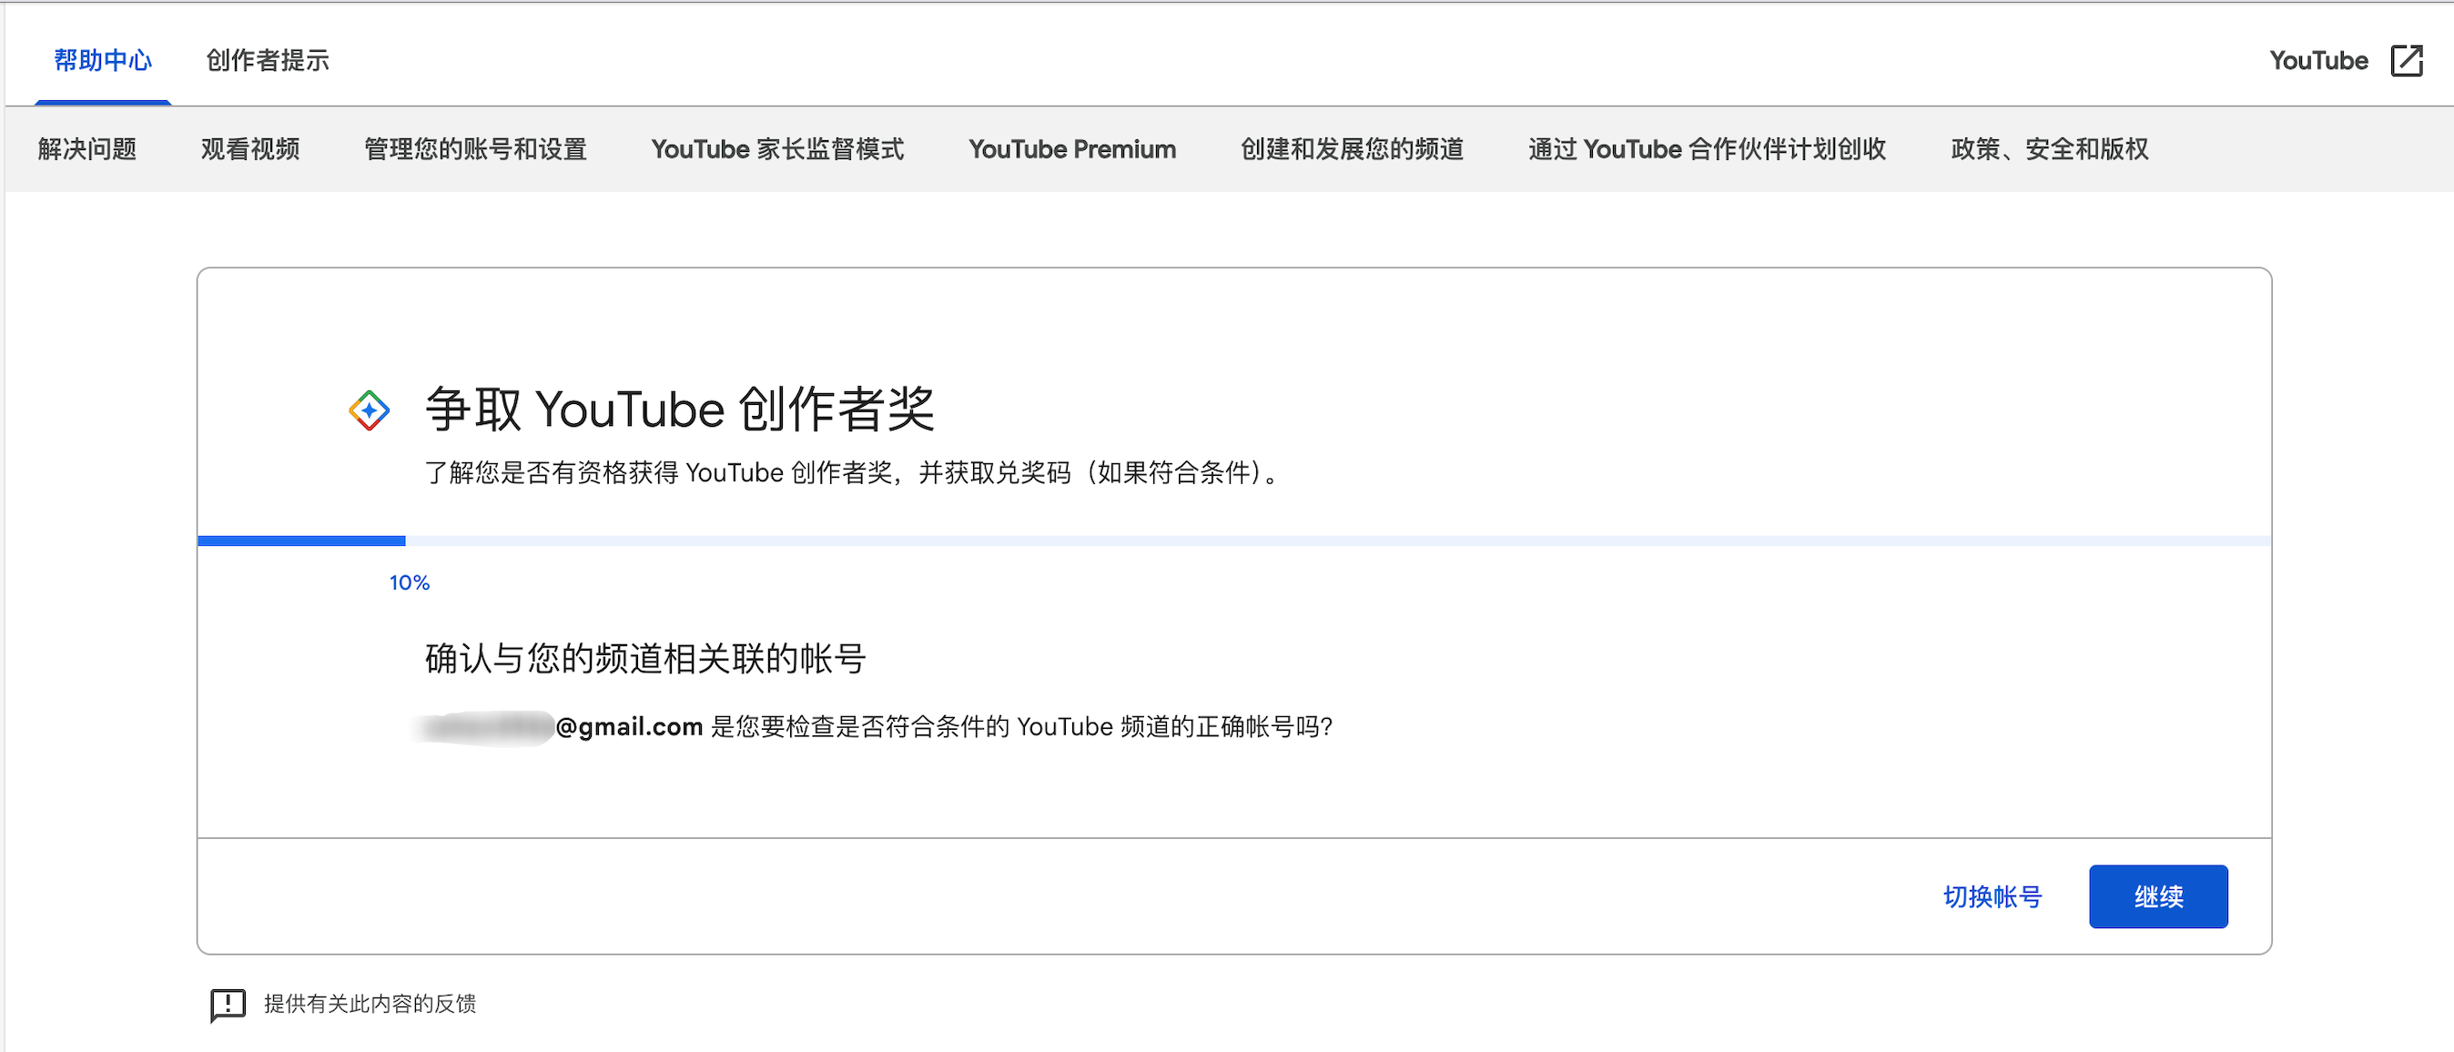Open the 创建和发展您的频道 menu
This screenshot has height=1052, width=2454.
pos(1352,149)
